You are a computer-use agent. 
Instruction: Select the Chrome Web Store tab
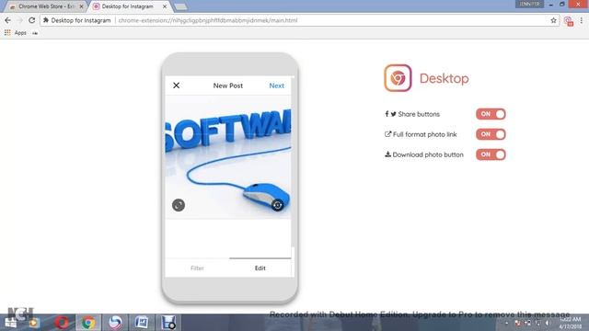[x=46, y=6]
